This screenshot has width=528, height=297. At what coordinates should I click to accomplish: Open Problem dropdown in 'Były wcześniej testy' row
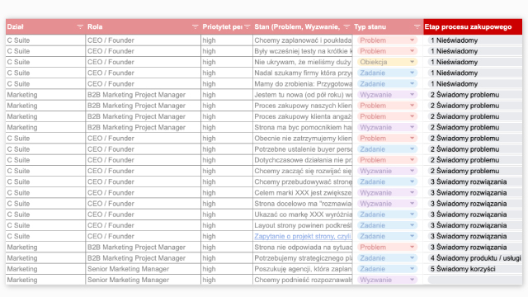387,51
